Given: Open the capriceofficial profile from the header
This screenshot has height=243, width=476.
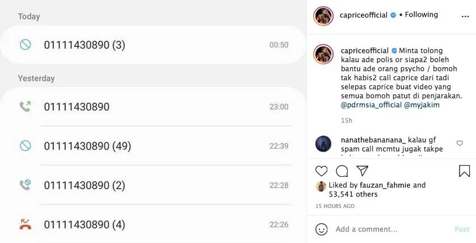Looking at the screenshot, I should point(363,15).
